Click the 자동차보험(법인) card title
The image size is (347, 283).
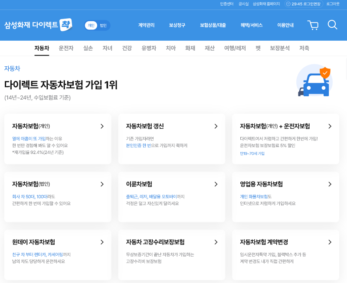[31, 184]
